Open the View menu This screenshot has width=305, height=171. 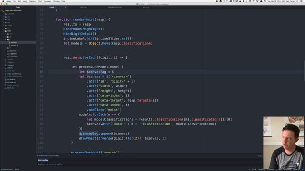point(25,1)
